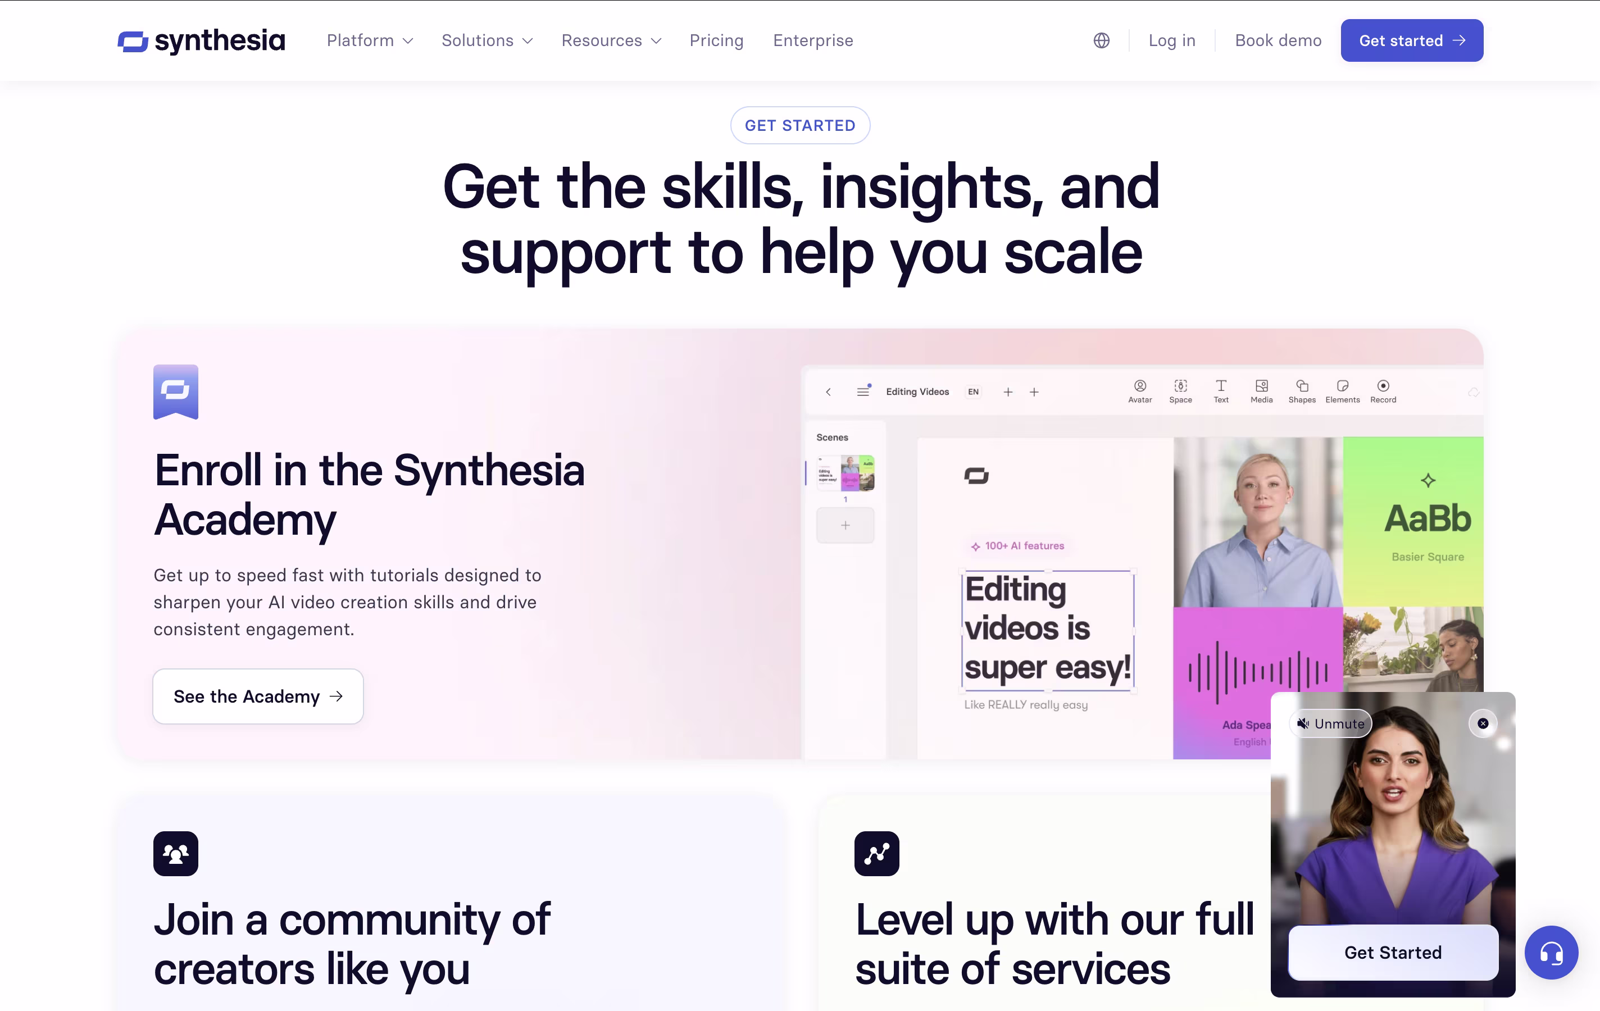Select the Space tool in the editor
This screenshot has height=1011, width=1600.
(x=1180, y=391)
